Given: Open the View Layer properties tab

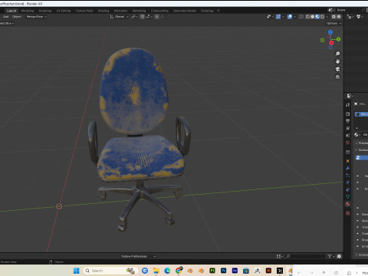Looking at the screenshot, I should 347,128.
